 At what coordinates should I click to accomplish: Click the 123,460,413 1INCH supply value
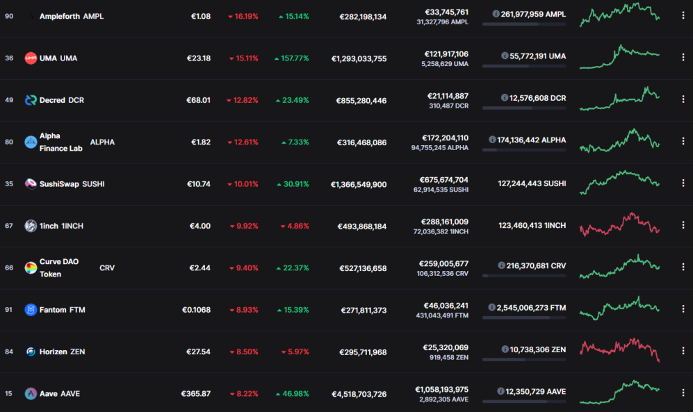[x=532, y=225]
